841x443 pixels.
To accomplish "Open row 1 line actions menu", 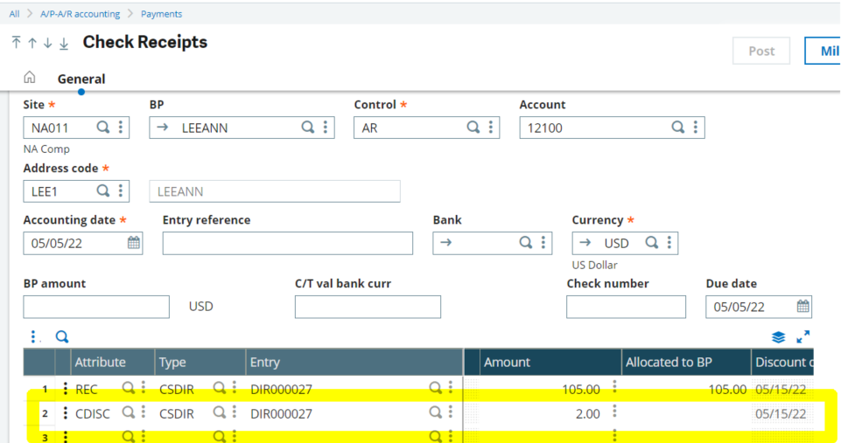I will (66, 389).
